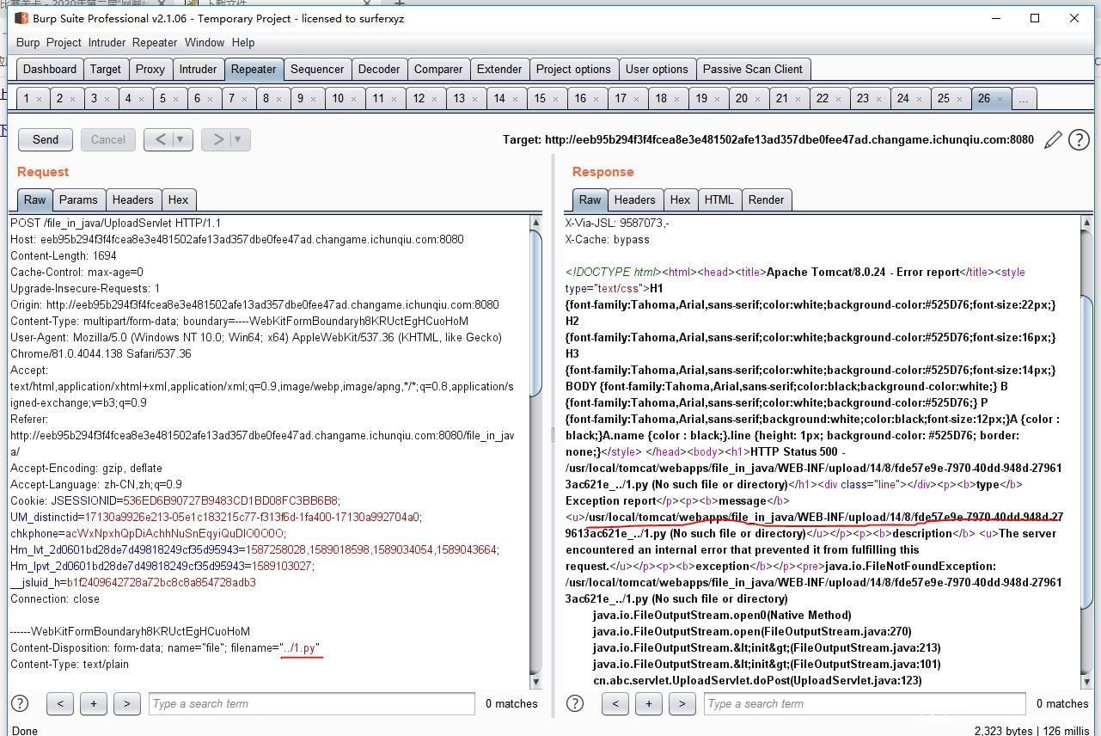Click help icon beside request search bar

tap(20, 703)
